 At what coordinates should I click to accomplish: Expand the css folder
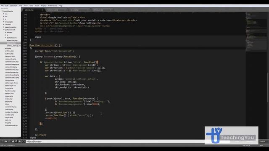tap(4, 14)
